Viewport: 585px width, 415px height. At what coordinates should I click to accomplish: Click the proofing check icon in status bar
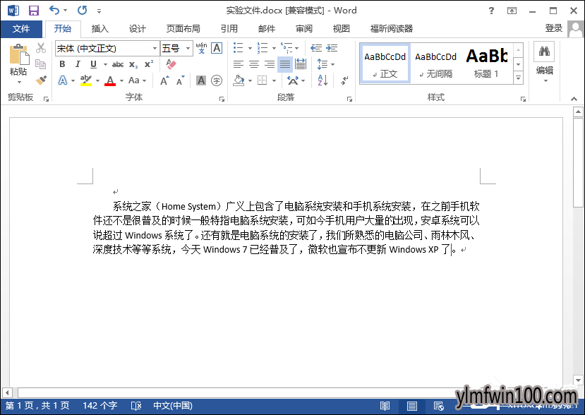(136, 406)
